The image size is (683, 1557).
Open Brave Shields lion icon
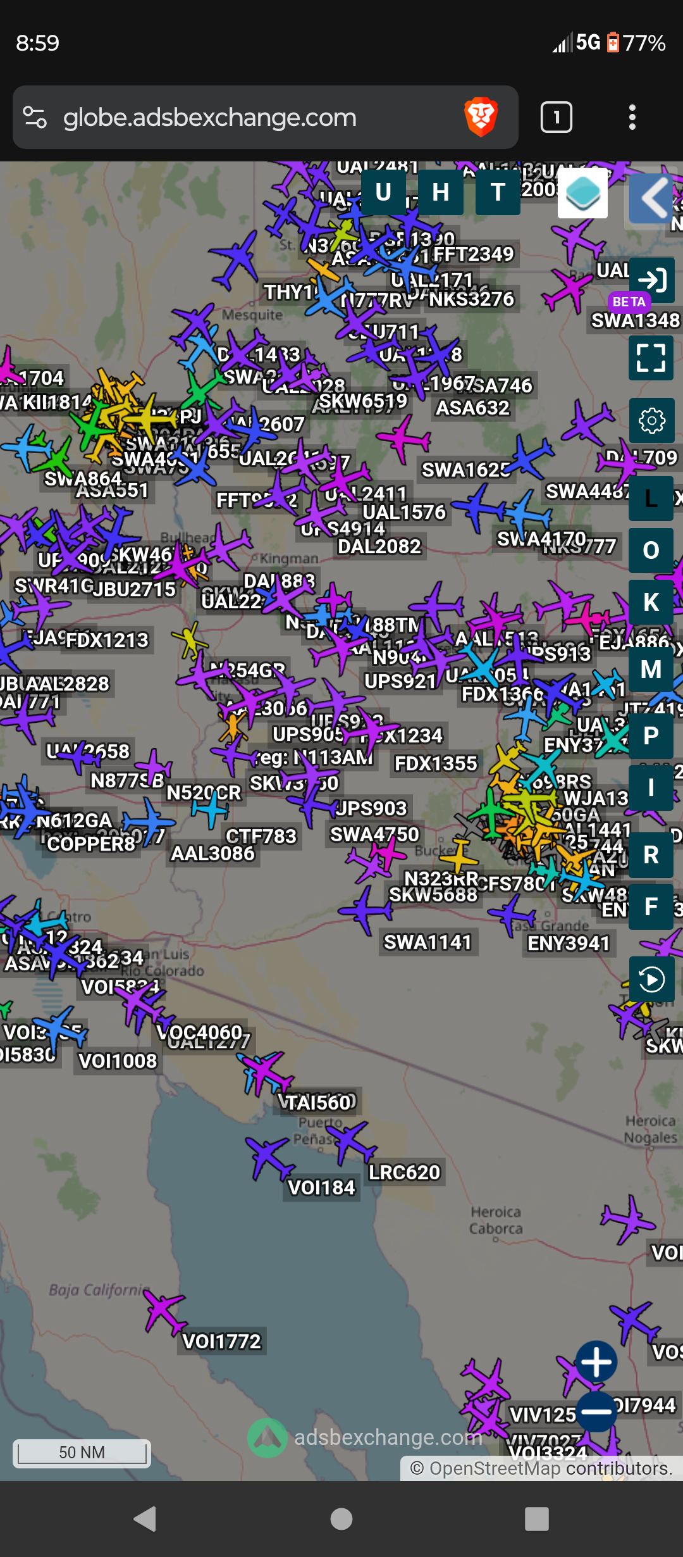481,117
